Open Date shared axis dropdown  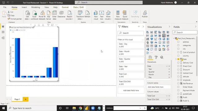click(x=167, y=66)
